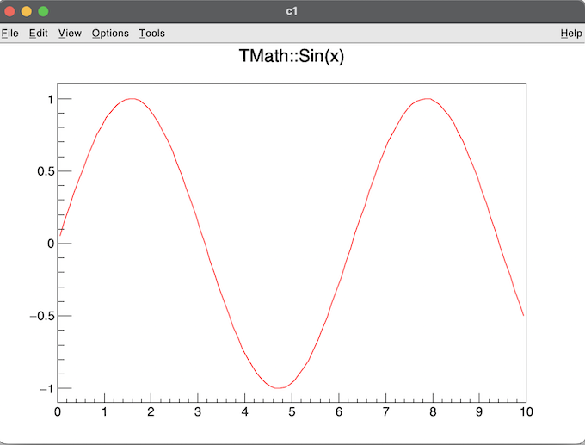Open the Options menu

110,34
